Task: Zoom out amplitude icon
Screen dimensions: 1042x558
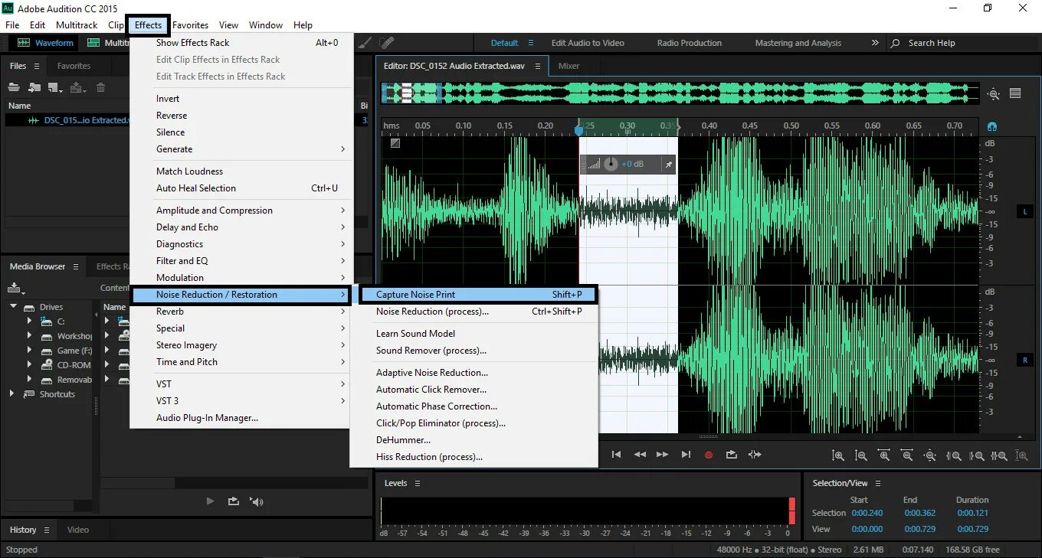Action: point(861,455)
